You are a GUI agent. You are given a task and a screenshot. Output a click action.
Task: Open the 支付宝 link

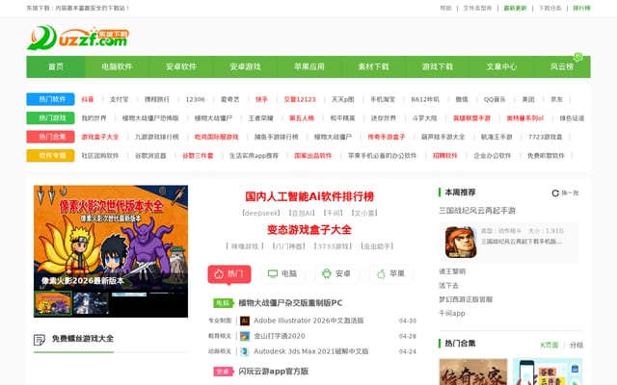pos(119,99)
